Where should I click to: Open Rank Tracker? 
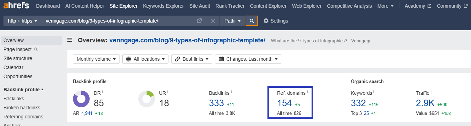(x=230, y=6)
